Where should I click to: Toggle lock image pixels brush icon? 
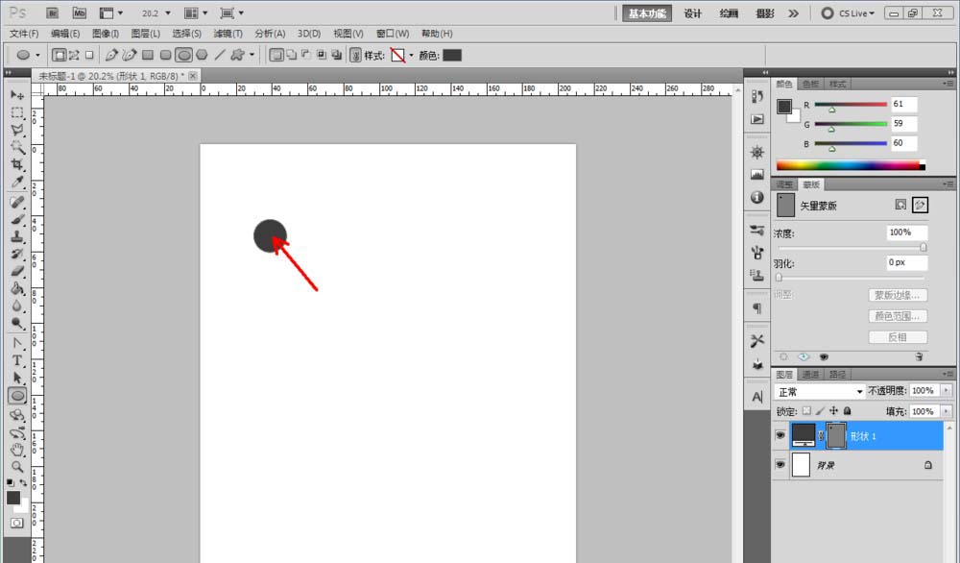tap(820, 411)
